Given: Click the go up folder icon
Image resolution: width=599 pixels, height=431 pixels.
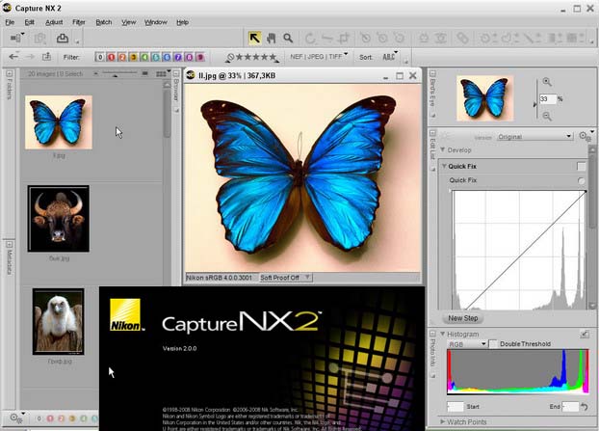Looking at the screenshot, I should point(46,57).
